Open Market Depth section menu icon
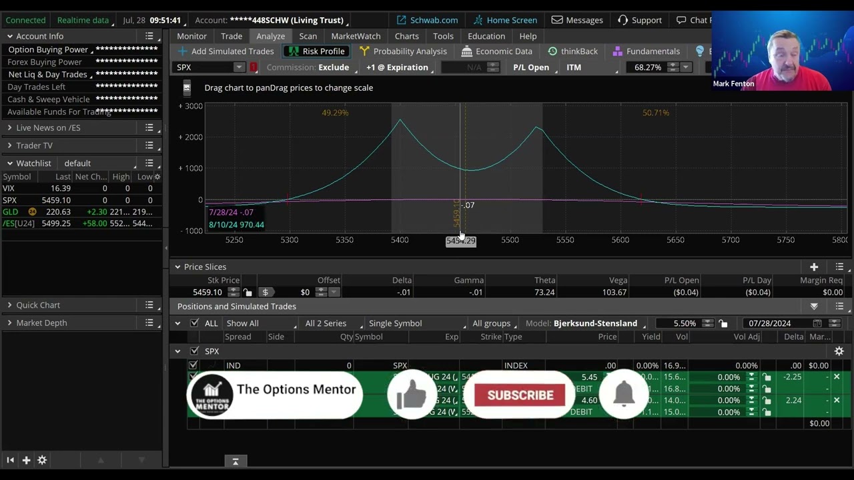Image resolution: width=854 pixels, height=480 pixels. point(149,323)
